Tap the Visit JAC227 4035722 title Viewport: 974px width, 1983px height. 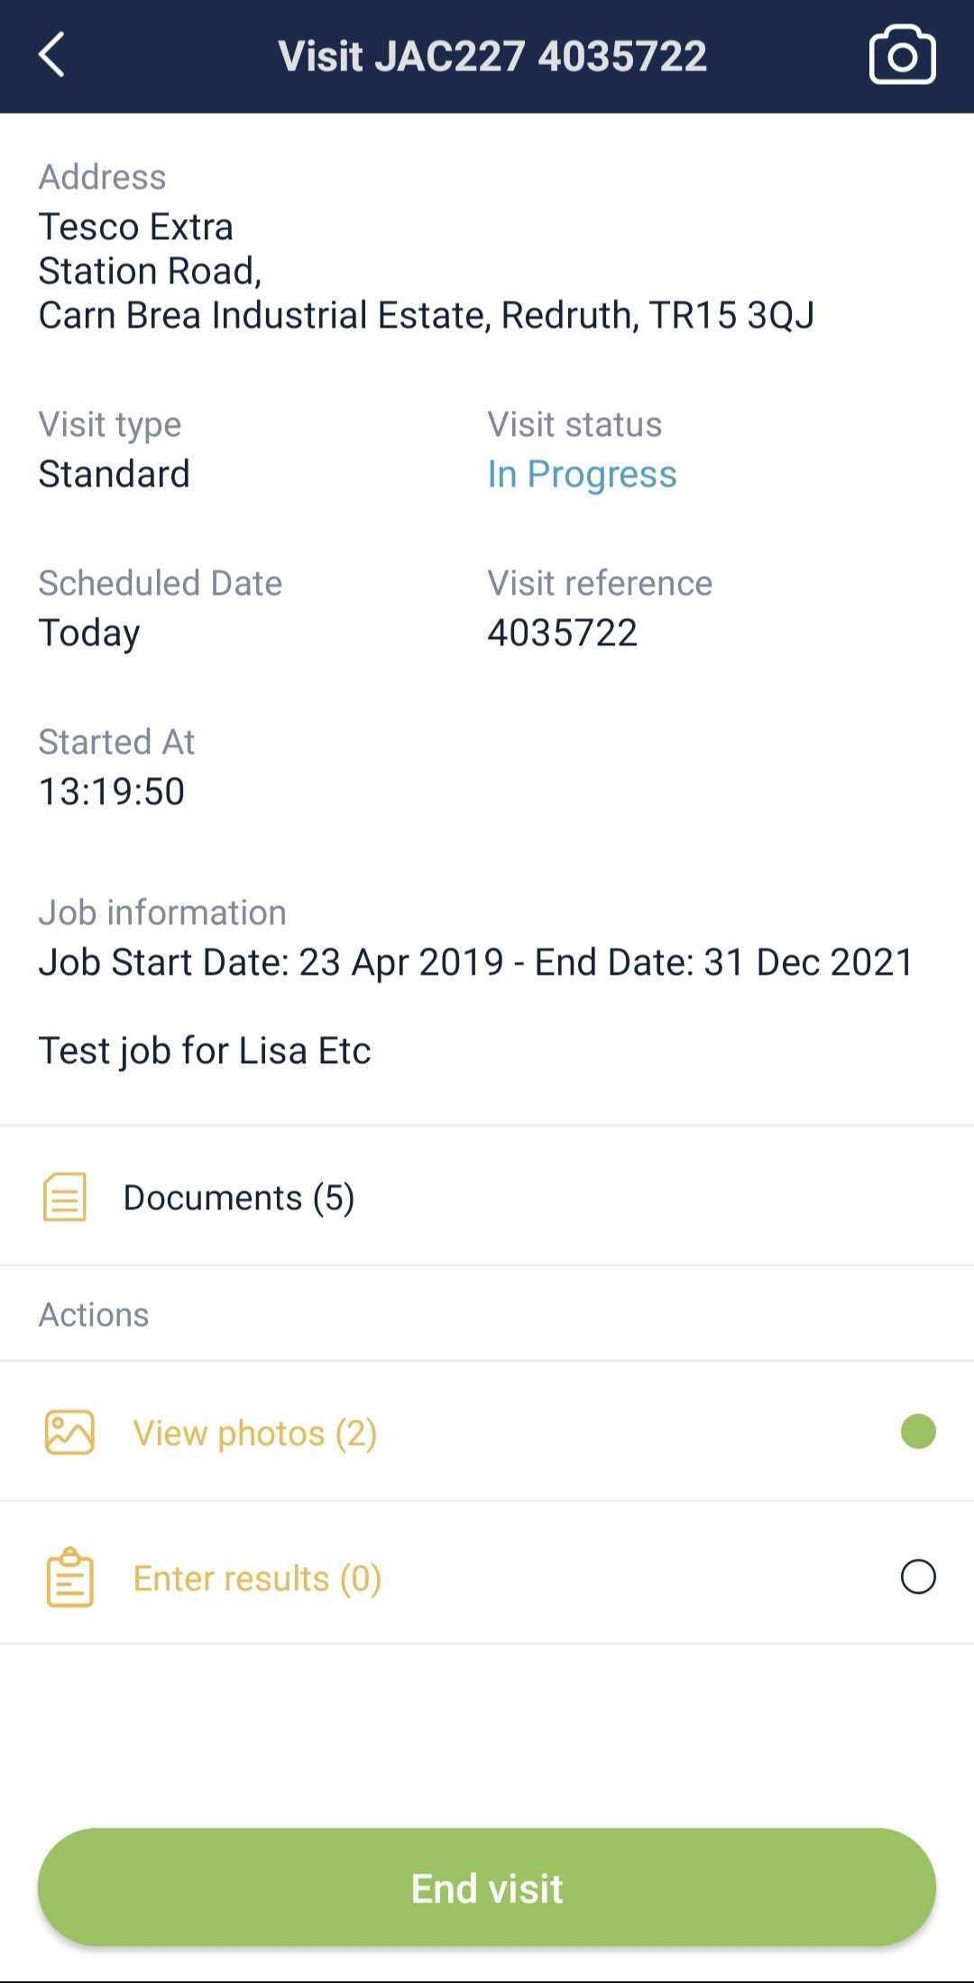(492, 56)
